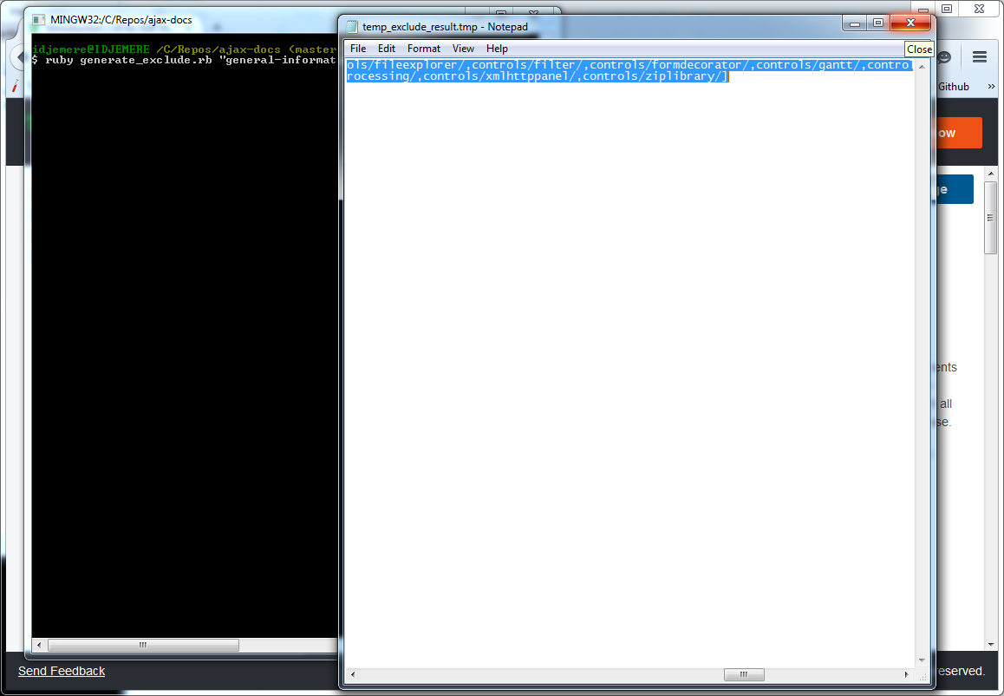
Task: Minimize the Notepad window
Action: coord(856,23)
